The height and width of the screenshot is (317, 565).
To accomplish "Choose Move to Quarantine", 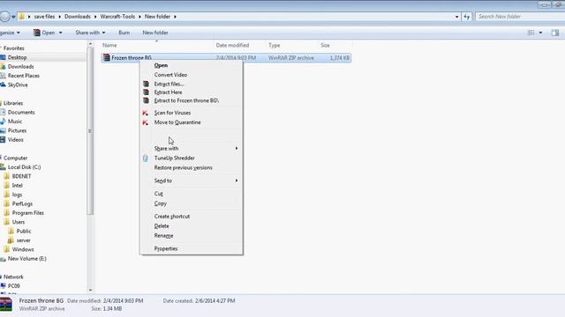I will 177,122.
